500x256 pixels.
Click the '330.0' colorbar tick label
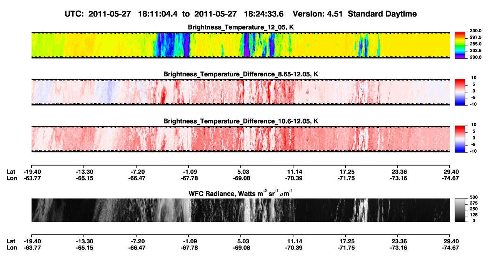pos(476,31)
